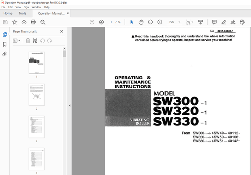This screenshot has height=175, width=251.
Task: Select the Selection arrow tool
Action: coord(132,22)
